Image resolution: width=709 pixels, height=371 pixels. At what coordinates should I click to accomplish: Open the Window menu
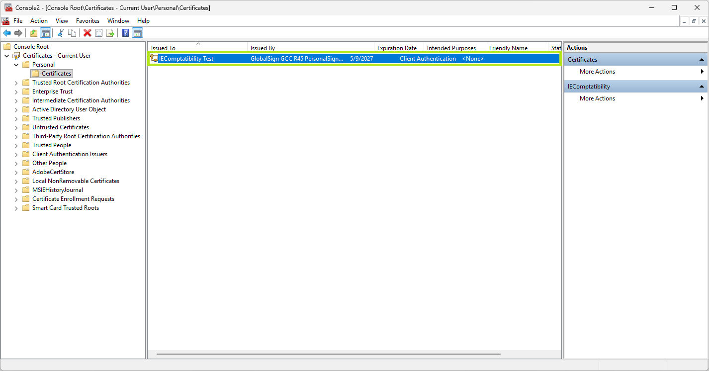[x=118, y=21]
